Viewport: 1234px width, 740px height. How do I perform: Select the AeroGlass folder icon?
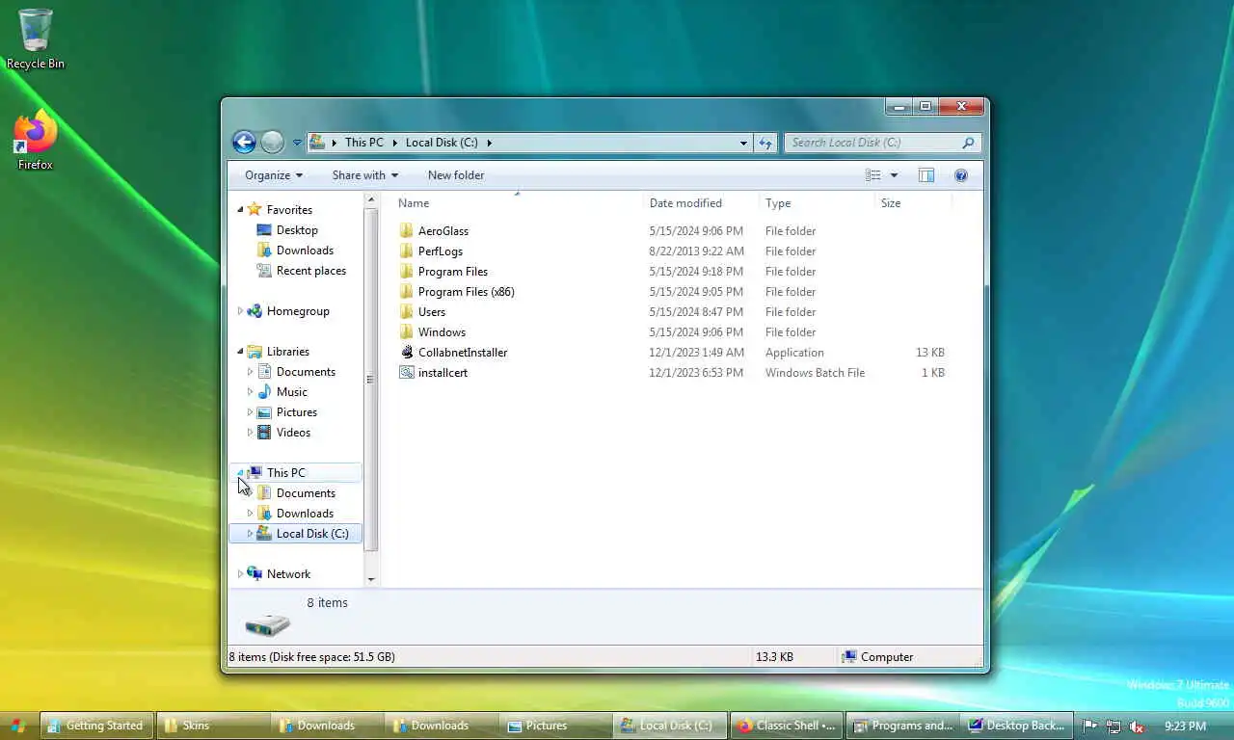tap(407, 231)
